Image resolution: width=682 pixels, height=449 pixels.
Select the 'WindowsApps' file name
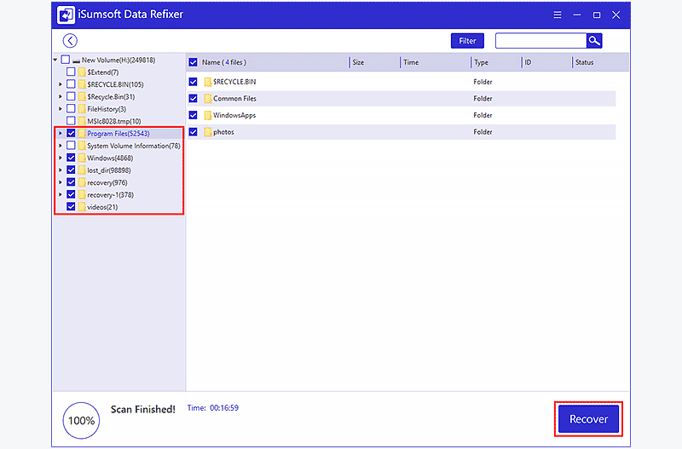click(x=234, y=115)
